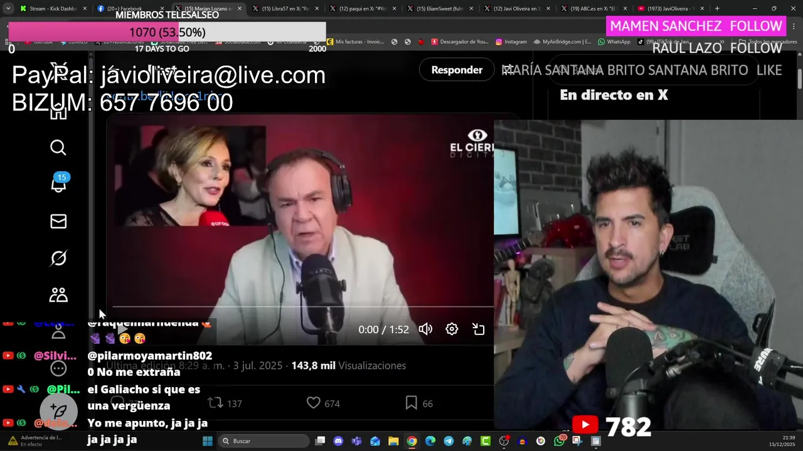Open a new browser tab
This screenshot has height=451, width=803.
click(717, 9)
